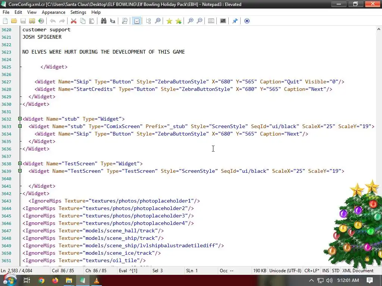
Task: Open VLC media player from taskbar
Action: 97,280
